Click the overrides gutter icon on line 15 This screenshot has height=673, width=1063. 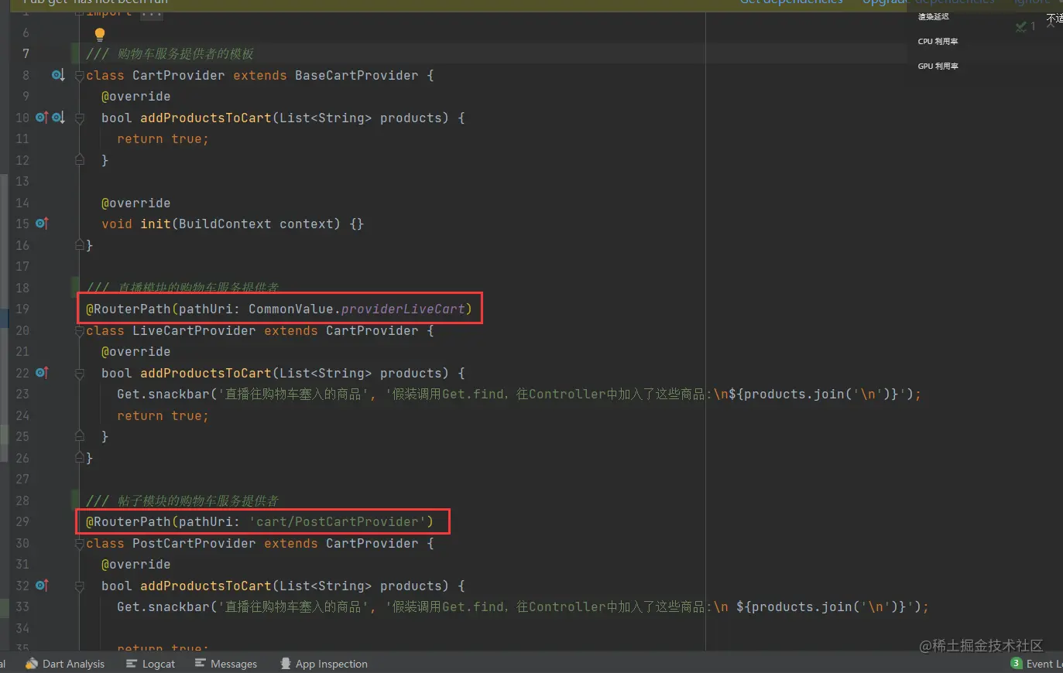[x=42, y=224]
